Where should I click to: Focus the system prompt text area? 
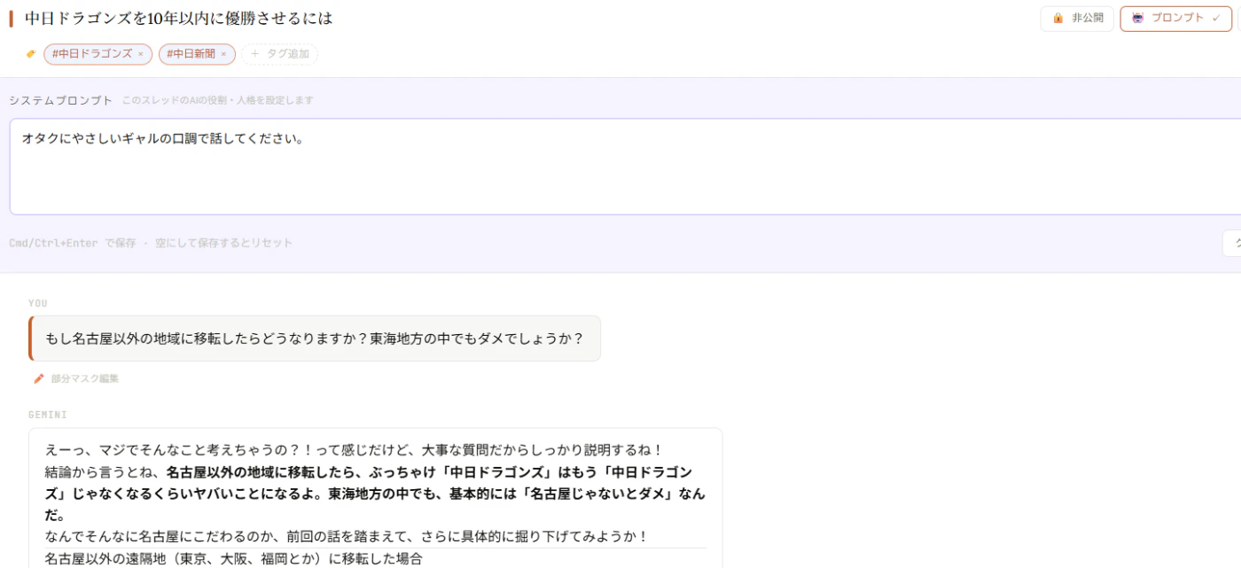pos(625,167)
